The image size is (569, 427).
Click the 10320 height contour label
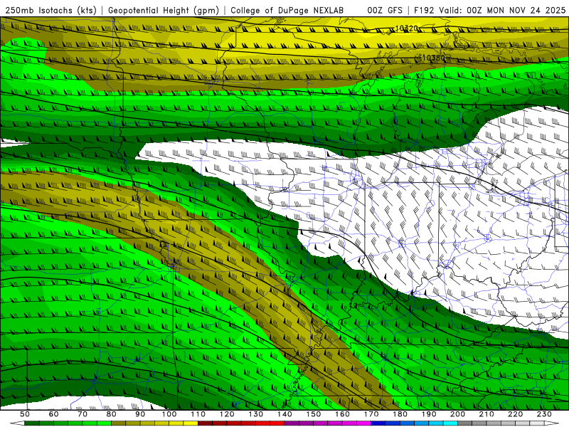coord(405,28)
